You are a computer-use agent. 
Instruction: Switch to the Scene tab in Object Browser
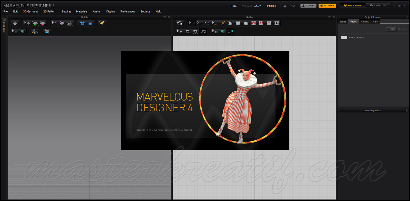pyautogui.click(x=343, y=22)
